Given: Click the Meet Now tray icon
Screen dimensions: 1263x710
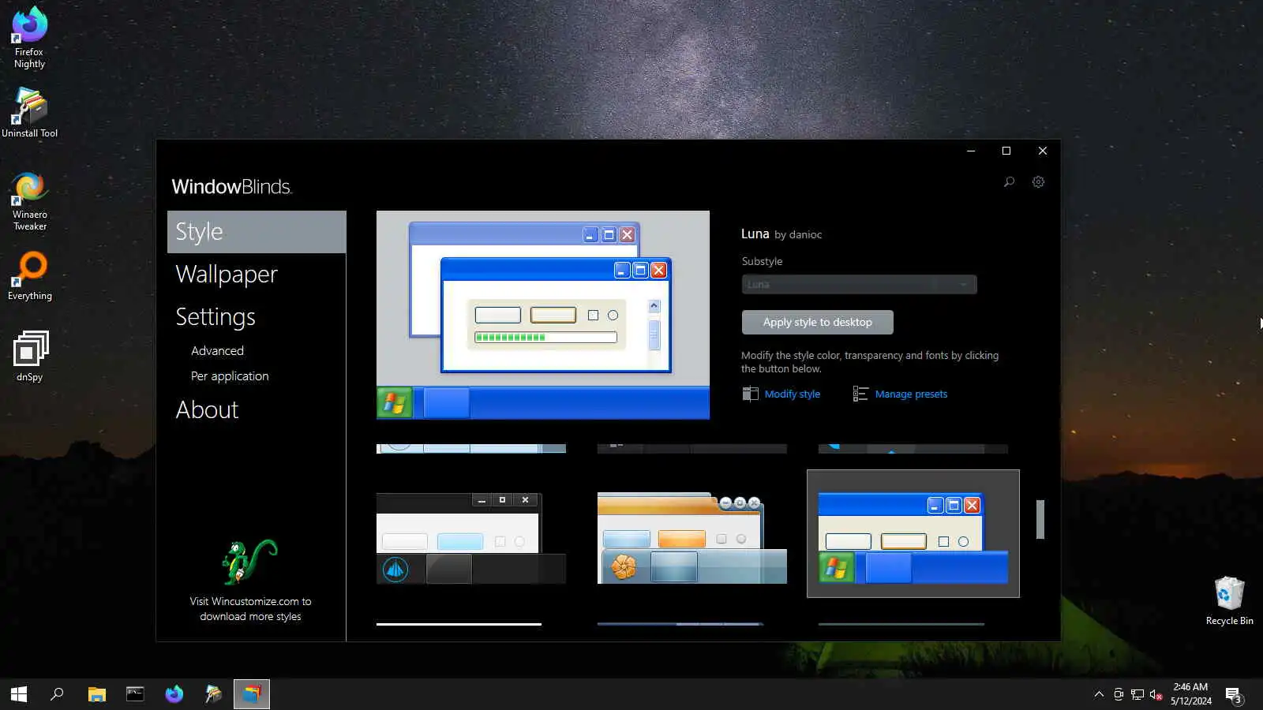Looking at the screenshot, I should 1119,694.
